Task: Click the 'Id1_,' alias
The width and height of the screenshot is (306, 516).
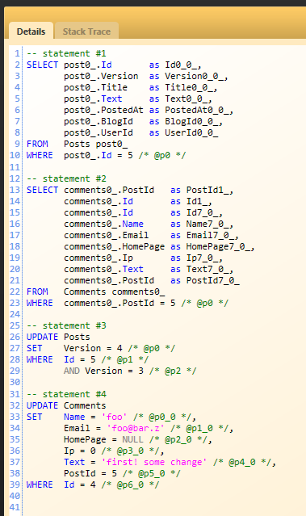Action: 199,201
